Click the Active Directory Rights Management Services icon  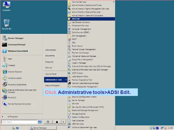69,9
